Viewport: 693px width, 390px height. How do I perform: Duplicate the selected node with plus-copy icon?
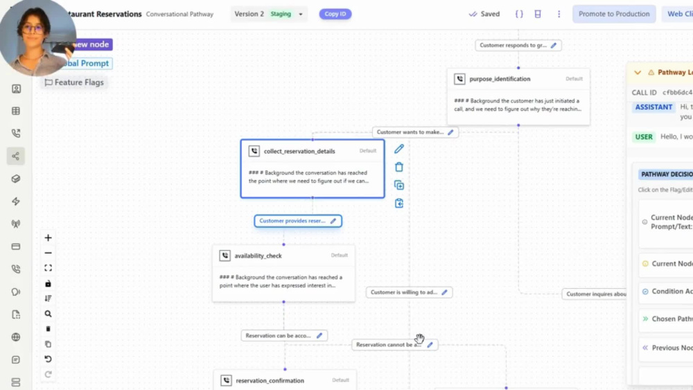(x=399, y=185)
